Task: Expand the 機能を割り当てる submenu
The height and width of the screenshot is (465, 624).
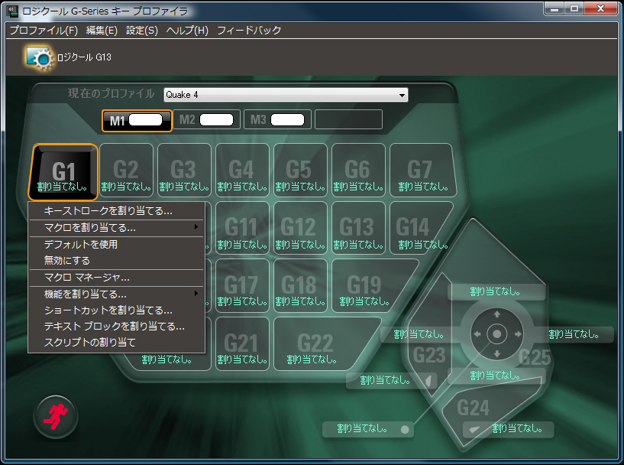Action: (116, 294)
